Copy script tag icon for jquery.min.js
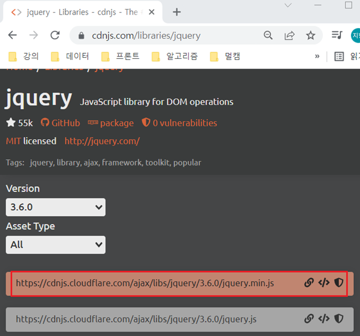360x336 pixels. pos(324,283)
